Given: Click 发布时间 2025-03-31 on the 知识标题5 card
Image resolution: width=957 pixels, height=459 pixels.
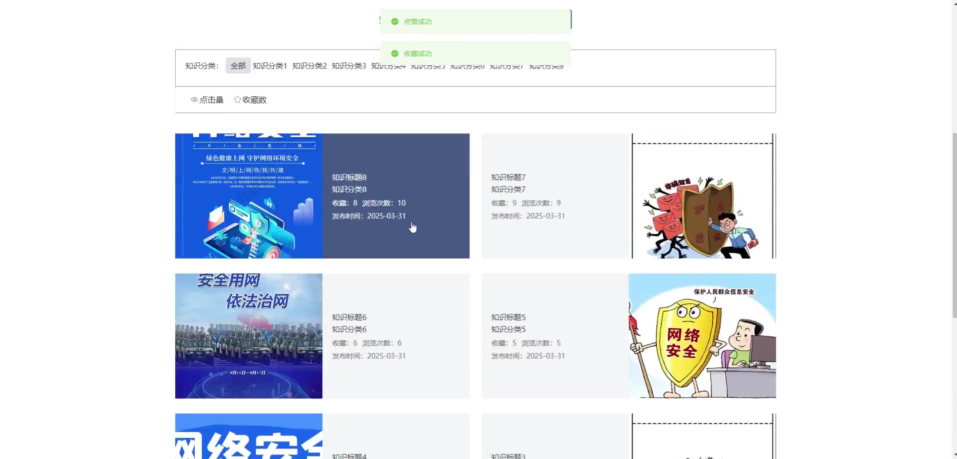Looking at the screenshot, I should (528, 356).
